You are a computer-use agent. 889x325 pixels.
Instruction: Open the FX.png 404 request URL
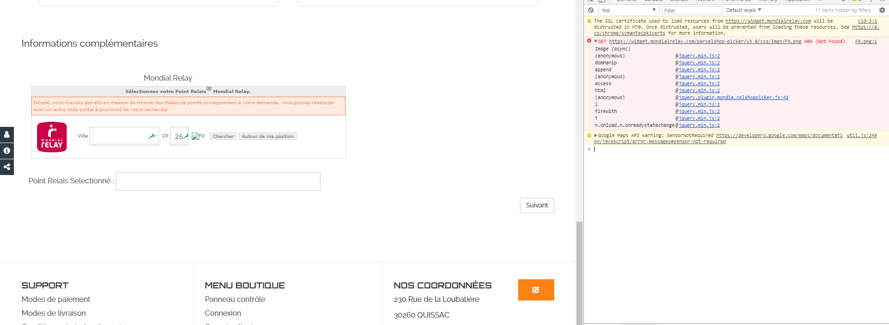pyautogui.click(x=705, y=41)
